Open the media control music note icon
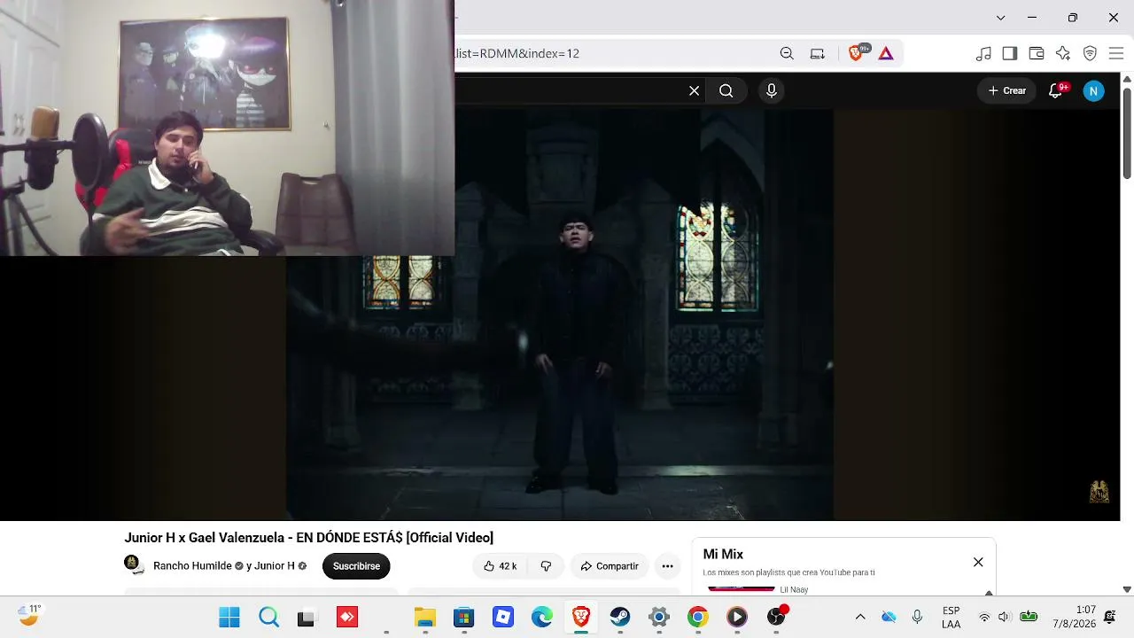 point(983,53)
